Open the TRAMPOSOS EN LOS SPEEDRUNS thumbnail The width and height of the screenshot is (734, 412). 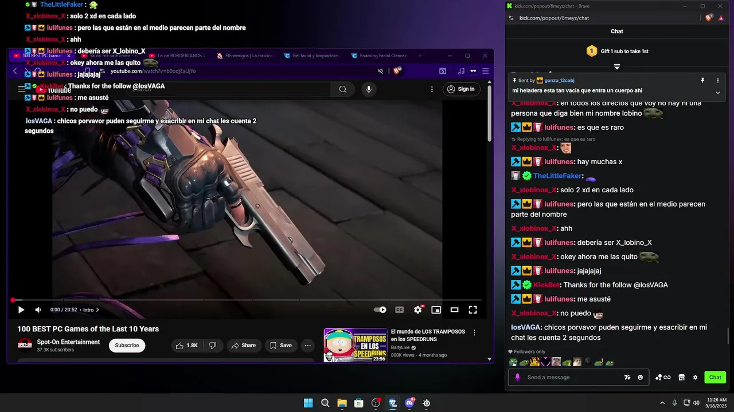(356, 345)
